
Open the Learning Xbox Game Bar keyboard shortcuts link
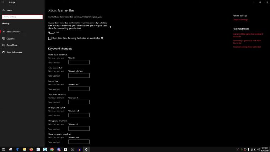pyautogui.click(x=248, y=35)
